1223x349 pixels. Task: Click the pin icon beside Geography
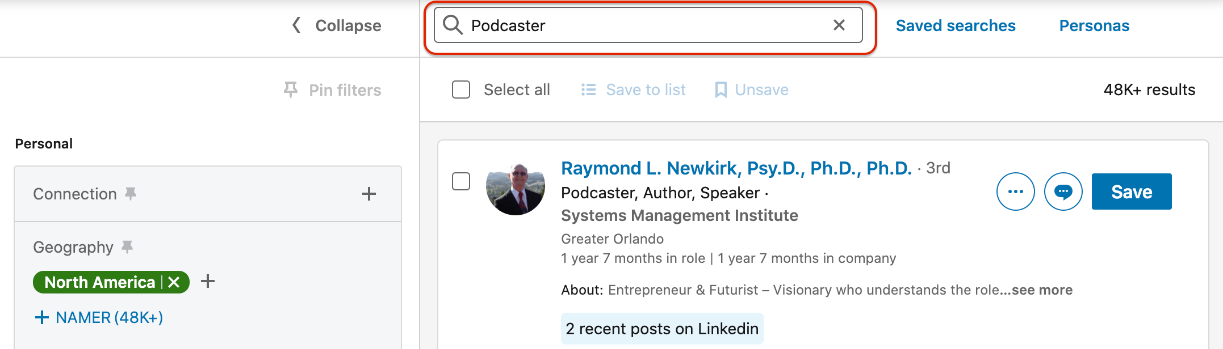[x=127, y=247]
